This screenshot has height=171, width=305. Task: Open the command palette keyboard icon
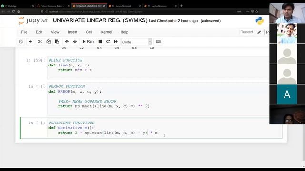pyautogui.click(x=158, y=42)
